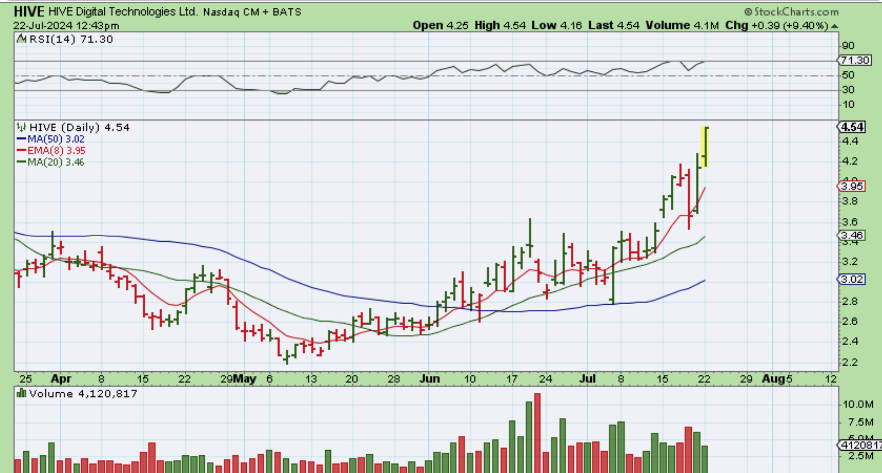Click the 10.0M level on the volume axis
Viewport: 882px width, 473px height.
click(858, 404)
